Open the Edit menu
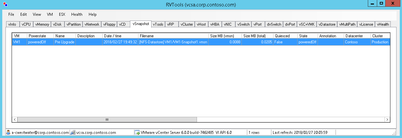This screenshot has height=138, width=402. [x=24, y=14]
